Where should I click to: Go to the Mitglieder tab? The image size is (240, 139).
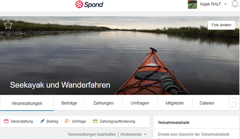point(175,103)
